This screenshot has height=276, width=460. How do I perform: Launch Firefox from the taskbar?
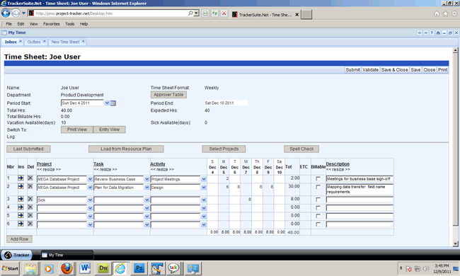click(x=67, y=268)
